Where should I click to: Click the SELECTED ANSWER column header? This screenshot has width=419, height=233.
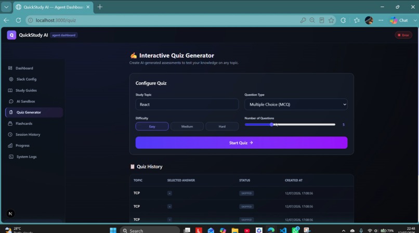(x=181, y=180)
